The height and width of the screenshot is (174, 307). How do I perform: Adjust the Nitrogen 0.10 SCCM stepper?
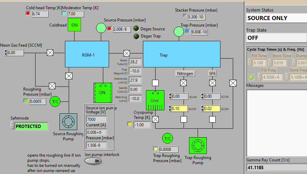pyautogui.click(x=170, y=109)
